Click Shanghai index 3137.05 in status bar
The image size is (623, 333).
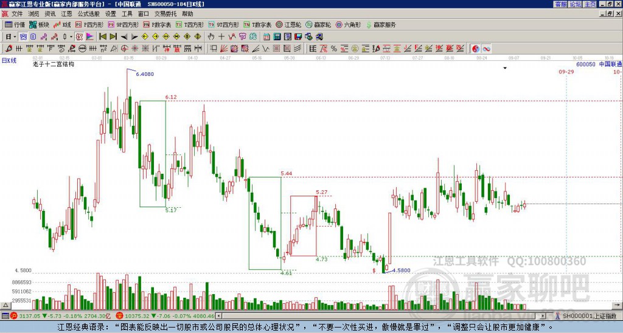point(29,317)
